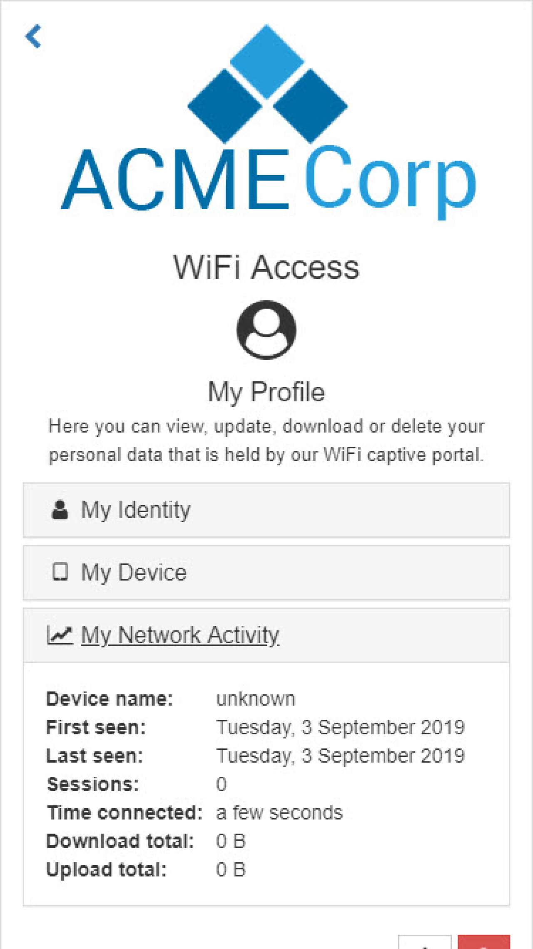Select the First seen date

(x=341, y=727)
